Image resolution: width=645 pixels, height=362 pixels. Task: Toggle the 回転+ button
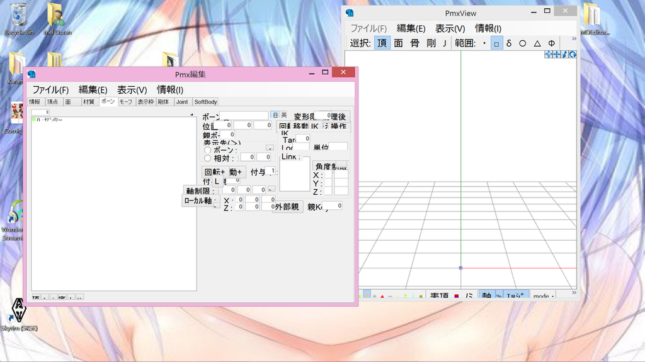pos(214,172)
